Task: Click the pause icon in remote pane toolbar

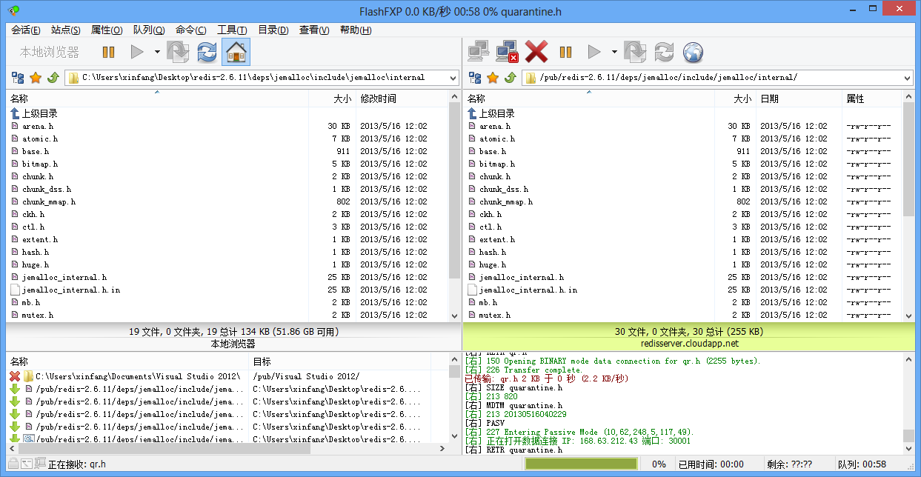Action: coord(565,52)
